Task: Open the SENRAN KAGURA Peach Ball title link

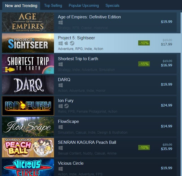Action: coord(87,142)
